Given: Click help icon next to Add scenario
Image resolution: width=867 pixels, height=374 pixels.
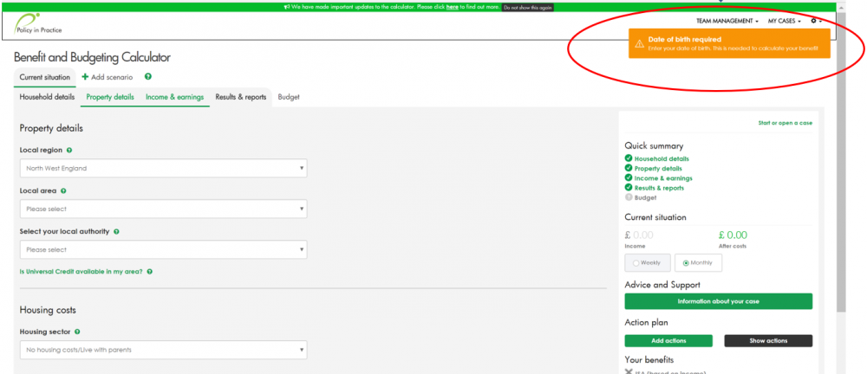Looking at the screenshot, I should [x=148, y=77].
